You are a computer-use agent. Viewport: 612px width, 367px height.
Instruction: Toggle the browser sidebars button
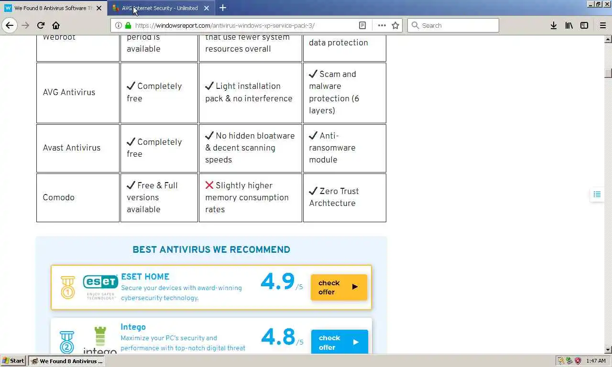coord(584,25)
